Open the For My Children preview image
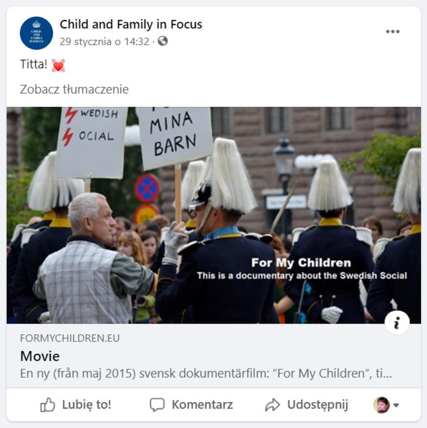 214,215
